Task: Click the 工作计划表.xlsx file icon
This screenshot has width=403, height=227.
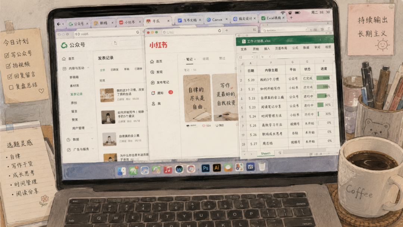Action: pyautogui.click(x=244, y=41)
